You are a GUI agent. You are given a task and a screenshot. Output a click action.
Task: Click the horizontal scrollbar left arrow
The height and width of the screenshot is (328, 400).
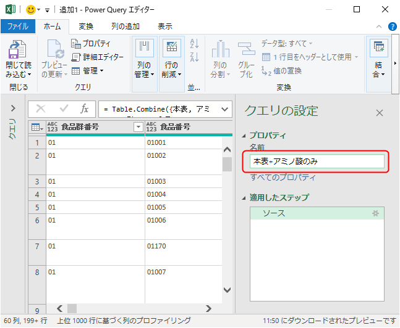[60, 309]
